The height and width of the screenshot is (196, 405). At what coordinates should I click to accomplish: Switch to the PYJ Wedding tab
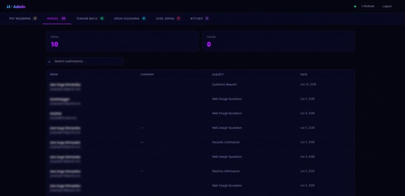(x=23, y=19)
